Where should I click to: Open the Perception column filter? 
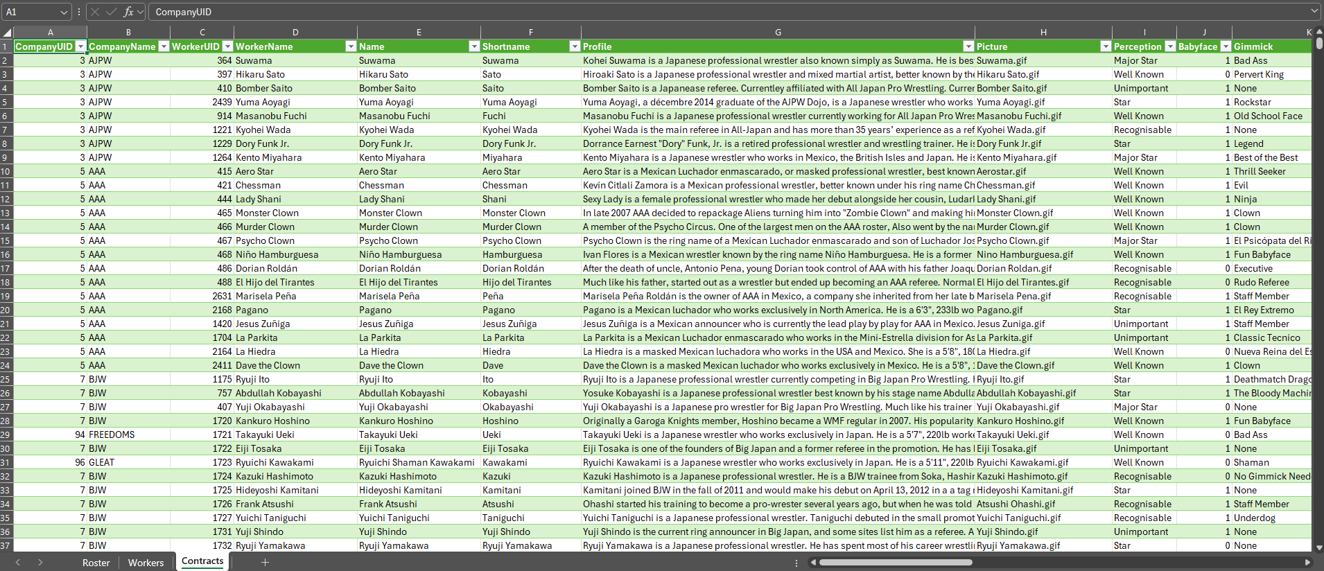pyautogui.click(x=1170, y=46)
